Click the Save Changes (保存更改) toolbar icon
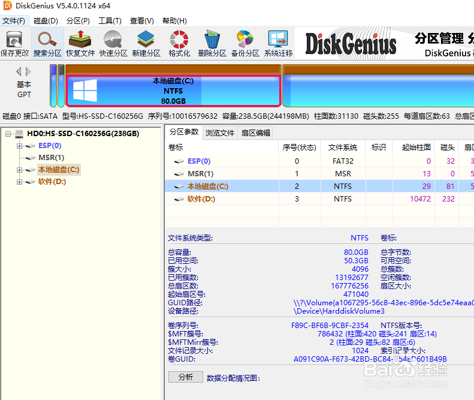Image resolution: width=474 pixels, height=400 pixels. click(14, 44)
